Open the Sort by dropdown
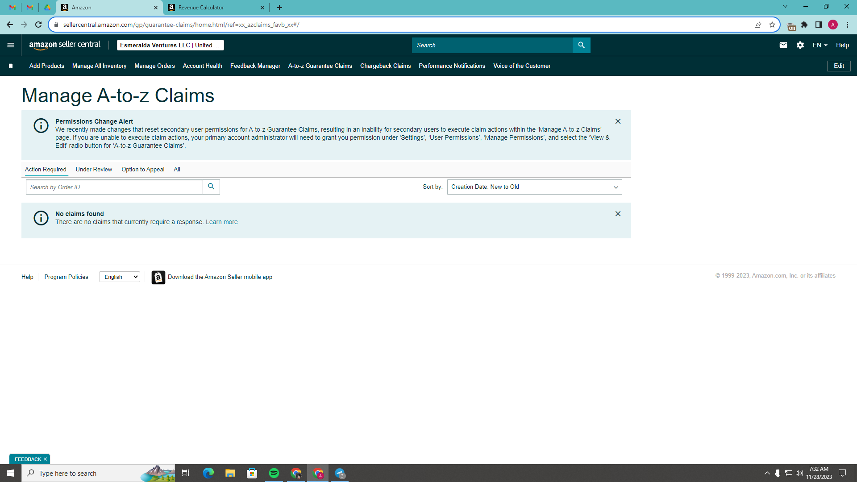Screen dimensions: 857x482 click(534, 187)
